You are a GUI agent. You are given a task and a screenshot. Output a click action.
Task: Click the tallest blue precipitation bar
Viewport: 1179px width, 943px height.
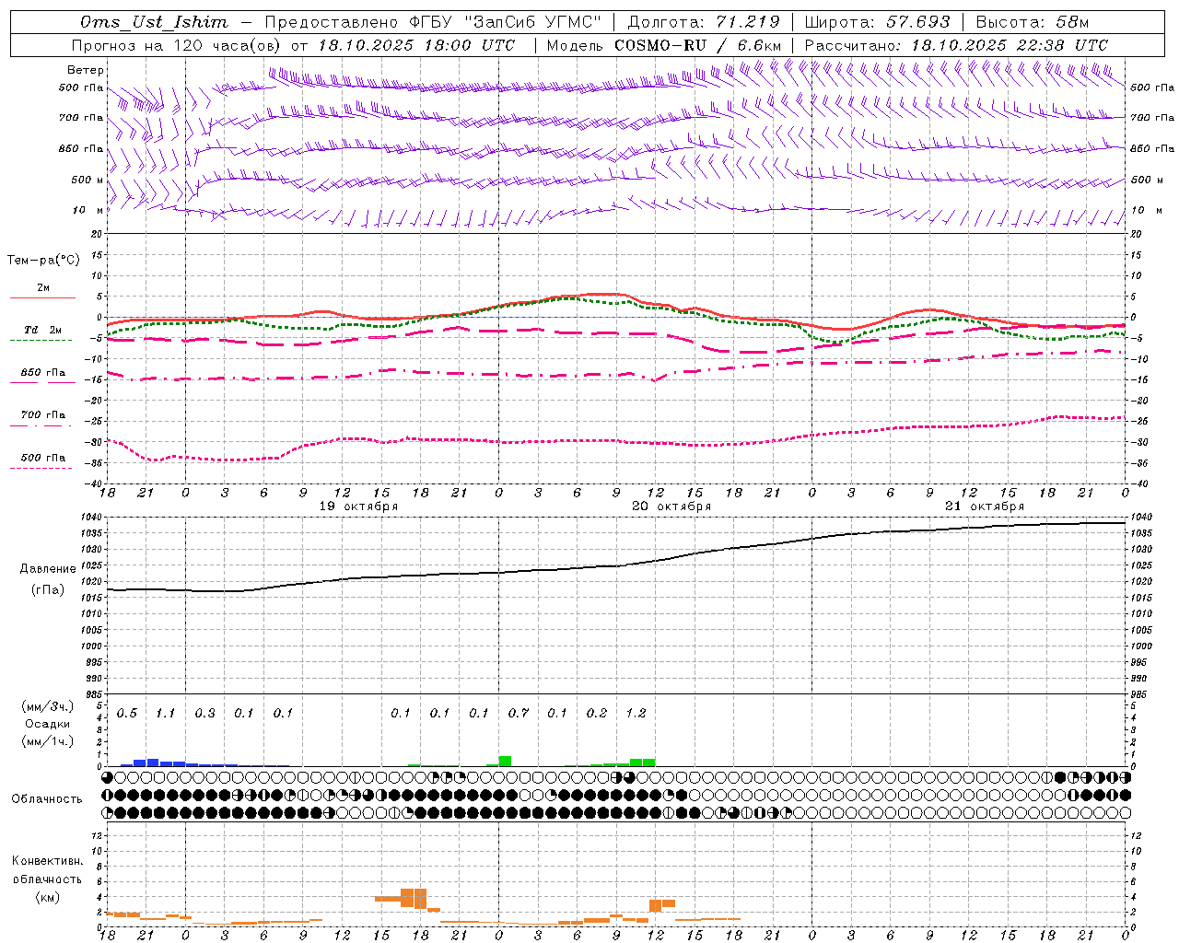click(153, 763)
